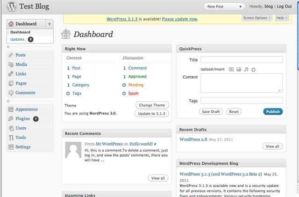The image size is (299, 197).
Task: Click the Plugins plug icon in sidebar
Action: pos(11,119)
